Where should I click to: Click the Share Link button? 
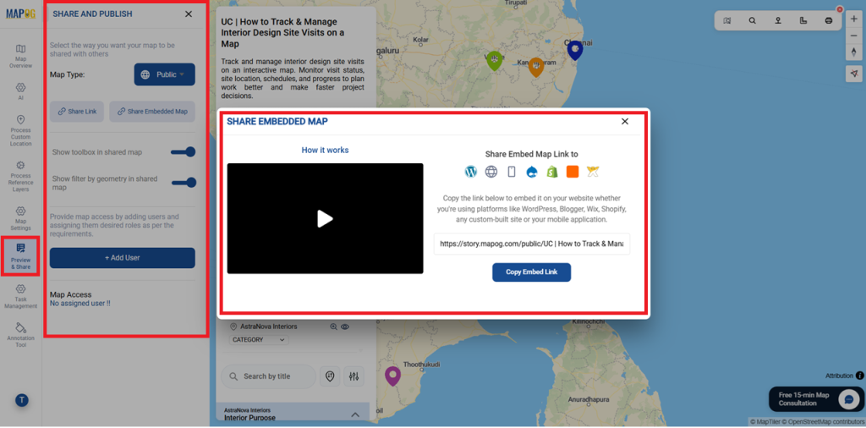(x=77, y=112)
